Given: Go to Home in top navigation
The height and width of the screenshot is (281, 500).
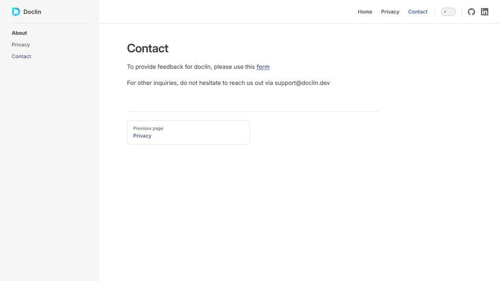Looking at the screenshot, I should [365, 12].
